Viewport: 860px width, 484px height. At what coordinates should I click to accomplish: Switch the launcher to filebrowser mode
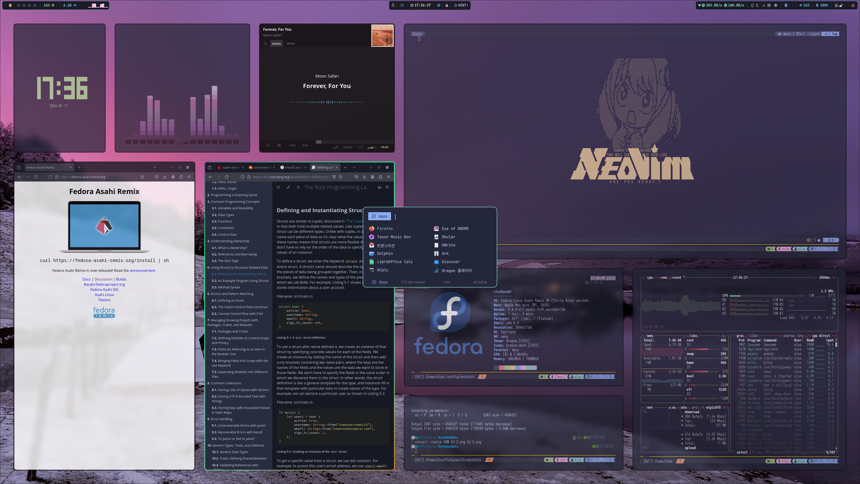pyautogui.click(x=413, y=282)
